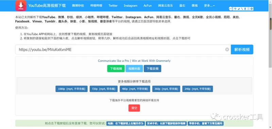Toggle the punctuation mode icon
This screenshot has height=129, width=272.
pyautogui.click(x=242, y=9)
